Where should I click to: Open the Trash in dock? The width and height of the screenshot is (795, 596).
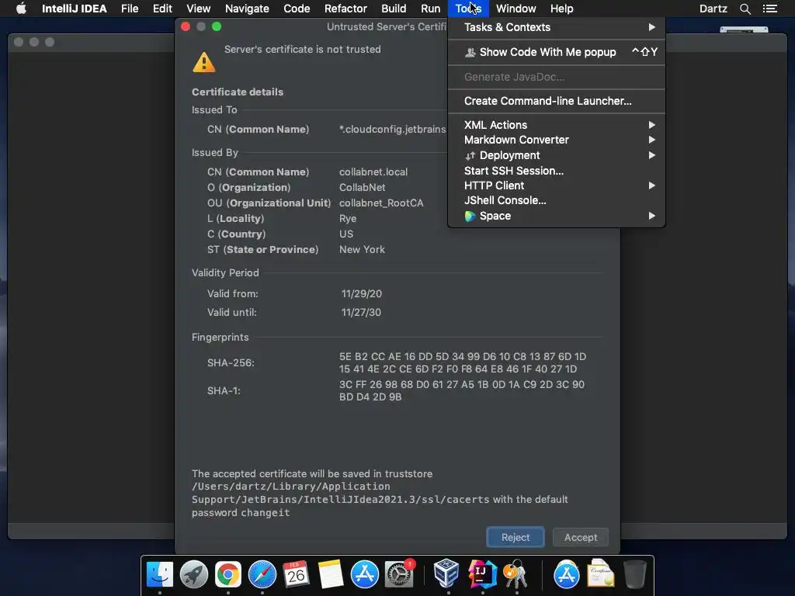[x=634, y=574]
